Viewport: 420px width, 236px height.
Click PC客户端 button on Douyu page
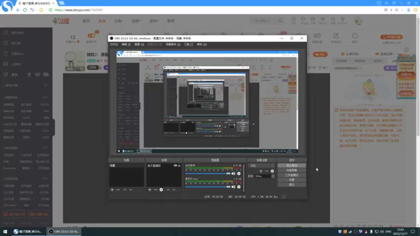391,37
